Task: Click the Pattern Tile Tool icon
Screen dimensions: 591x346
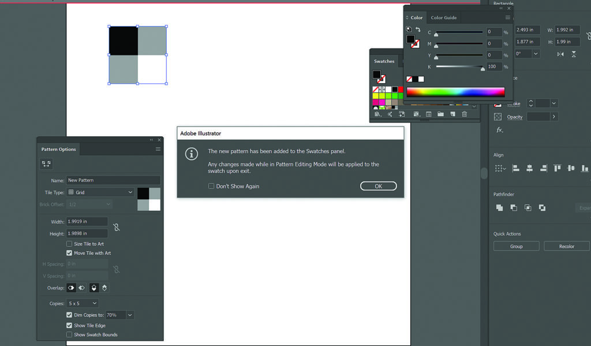Action: (46, 164)
